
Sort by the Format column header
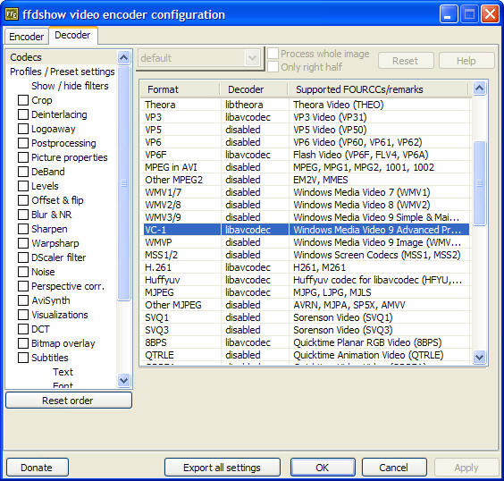pos(181,89)
